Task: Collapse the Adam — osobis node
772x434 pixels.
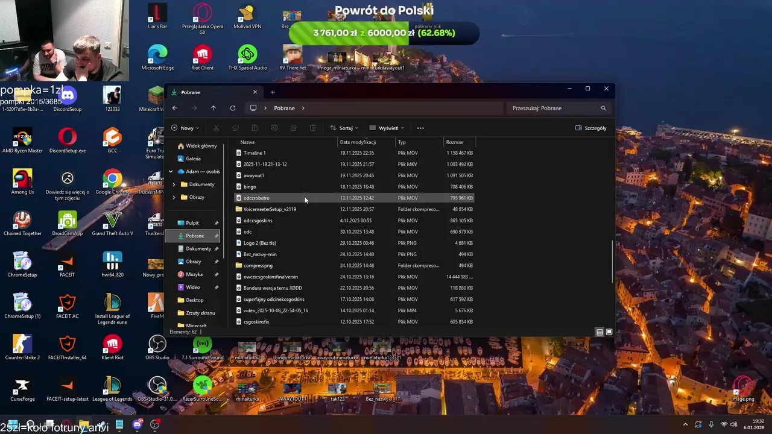Action: 171,171
